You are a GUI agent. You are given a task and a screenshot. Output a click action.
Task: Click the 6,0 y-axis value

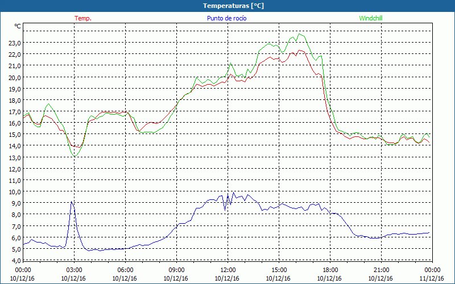(16, 237)
